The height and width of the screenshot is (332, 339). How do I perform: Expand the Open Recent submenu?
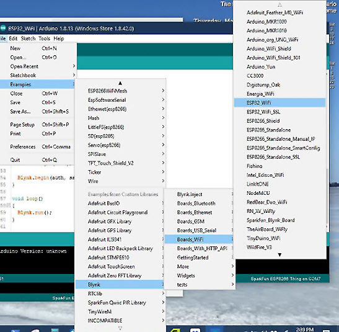pyautogui.click(x=38, y=66)
